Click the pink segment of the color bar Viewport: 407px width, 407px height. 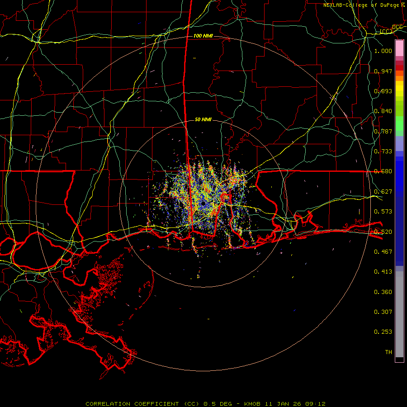(399, 48)
